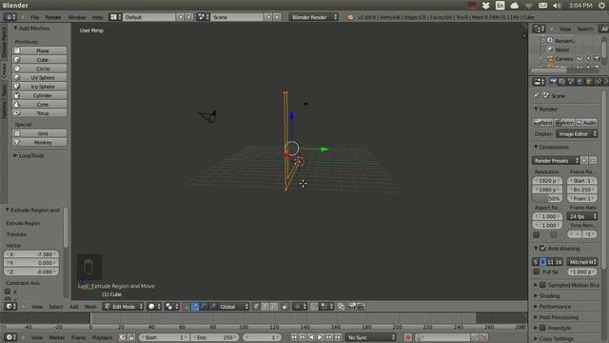
Task: Add a Monkey mesh
Action: tap(39, 142)
